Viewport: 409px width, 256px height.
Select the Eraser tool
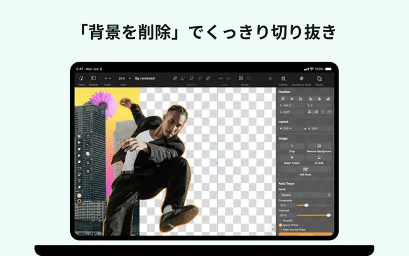80,187
